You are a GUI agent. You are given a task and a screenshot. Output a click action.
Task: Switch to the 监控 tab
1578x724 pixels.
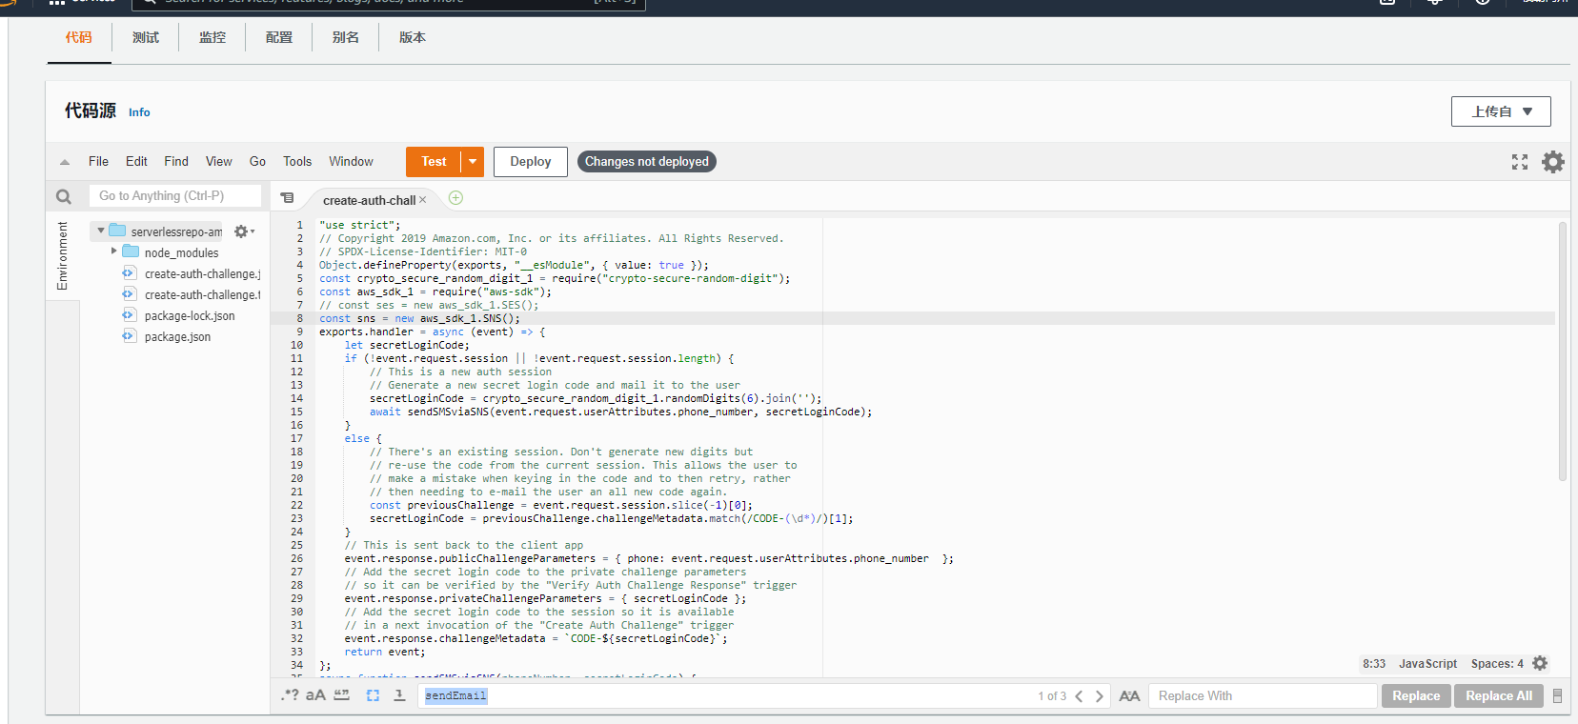coord(212,38)
